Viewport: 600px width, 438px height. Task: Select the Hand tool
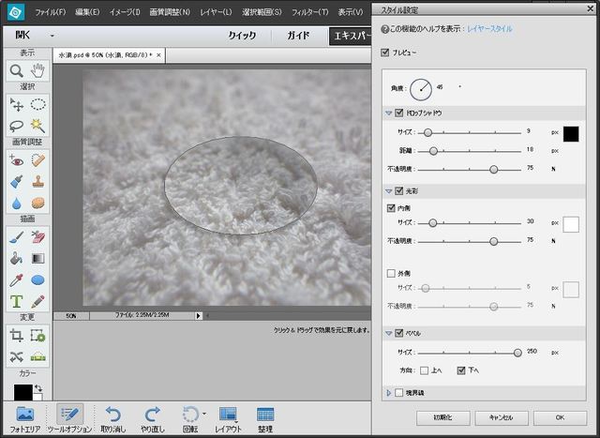[37, 71]
